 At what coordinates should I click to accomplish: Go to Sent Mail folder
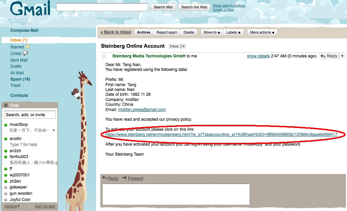pos(19,60)
